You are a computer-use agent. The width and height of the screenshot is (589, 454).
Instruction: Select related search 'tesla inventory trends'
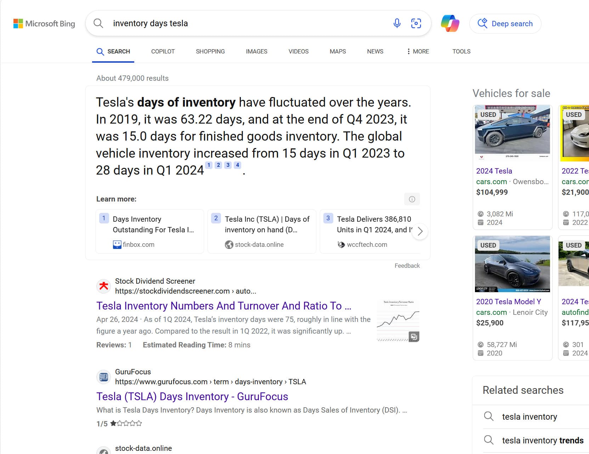coord(543,441)
